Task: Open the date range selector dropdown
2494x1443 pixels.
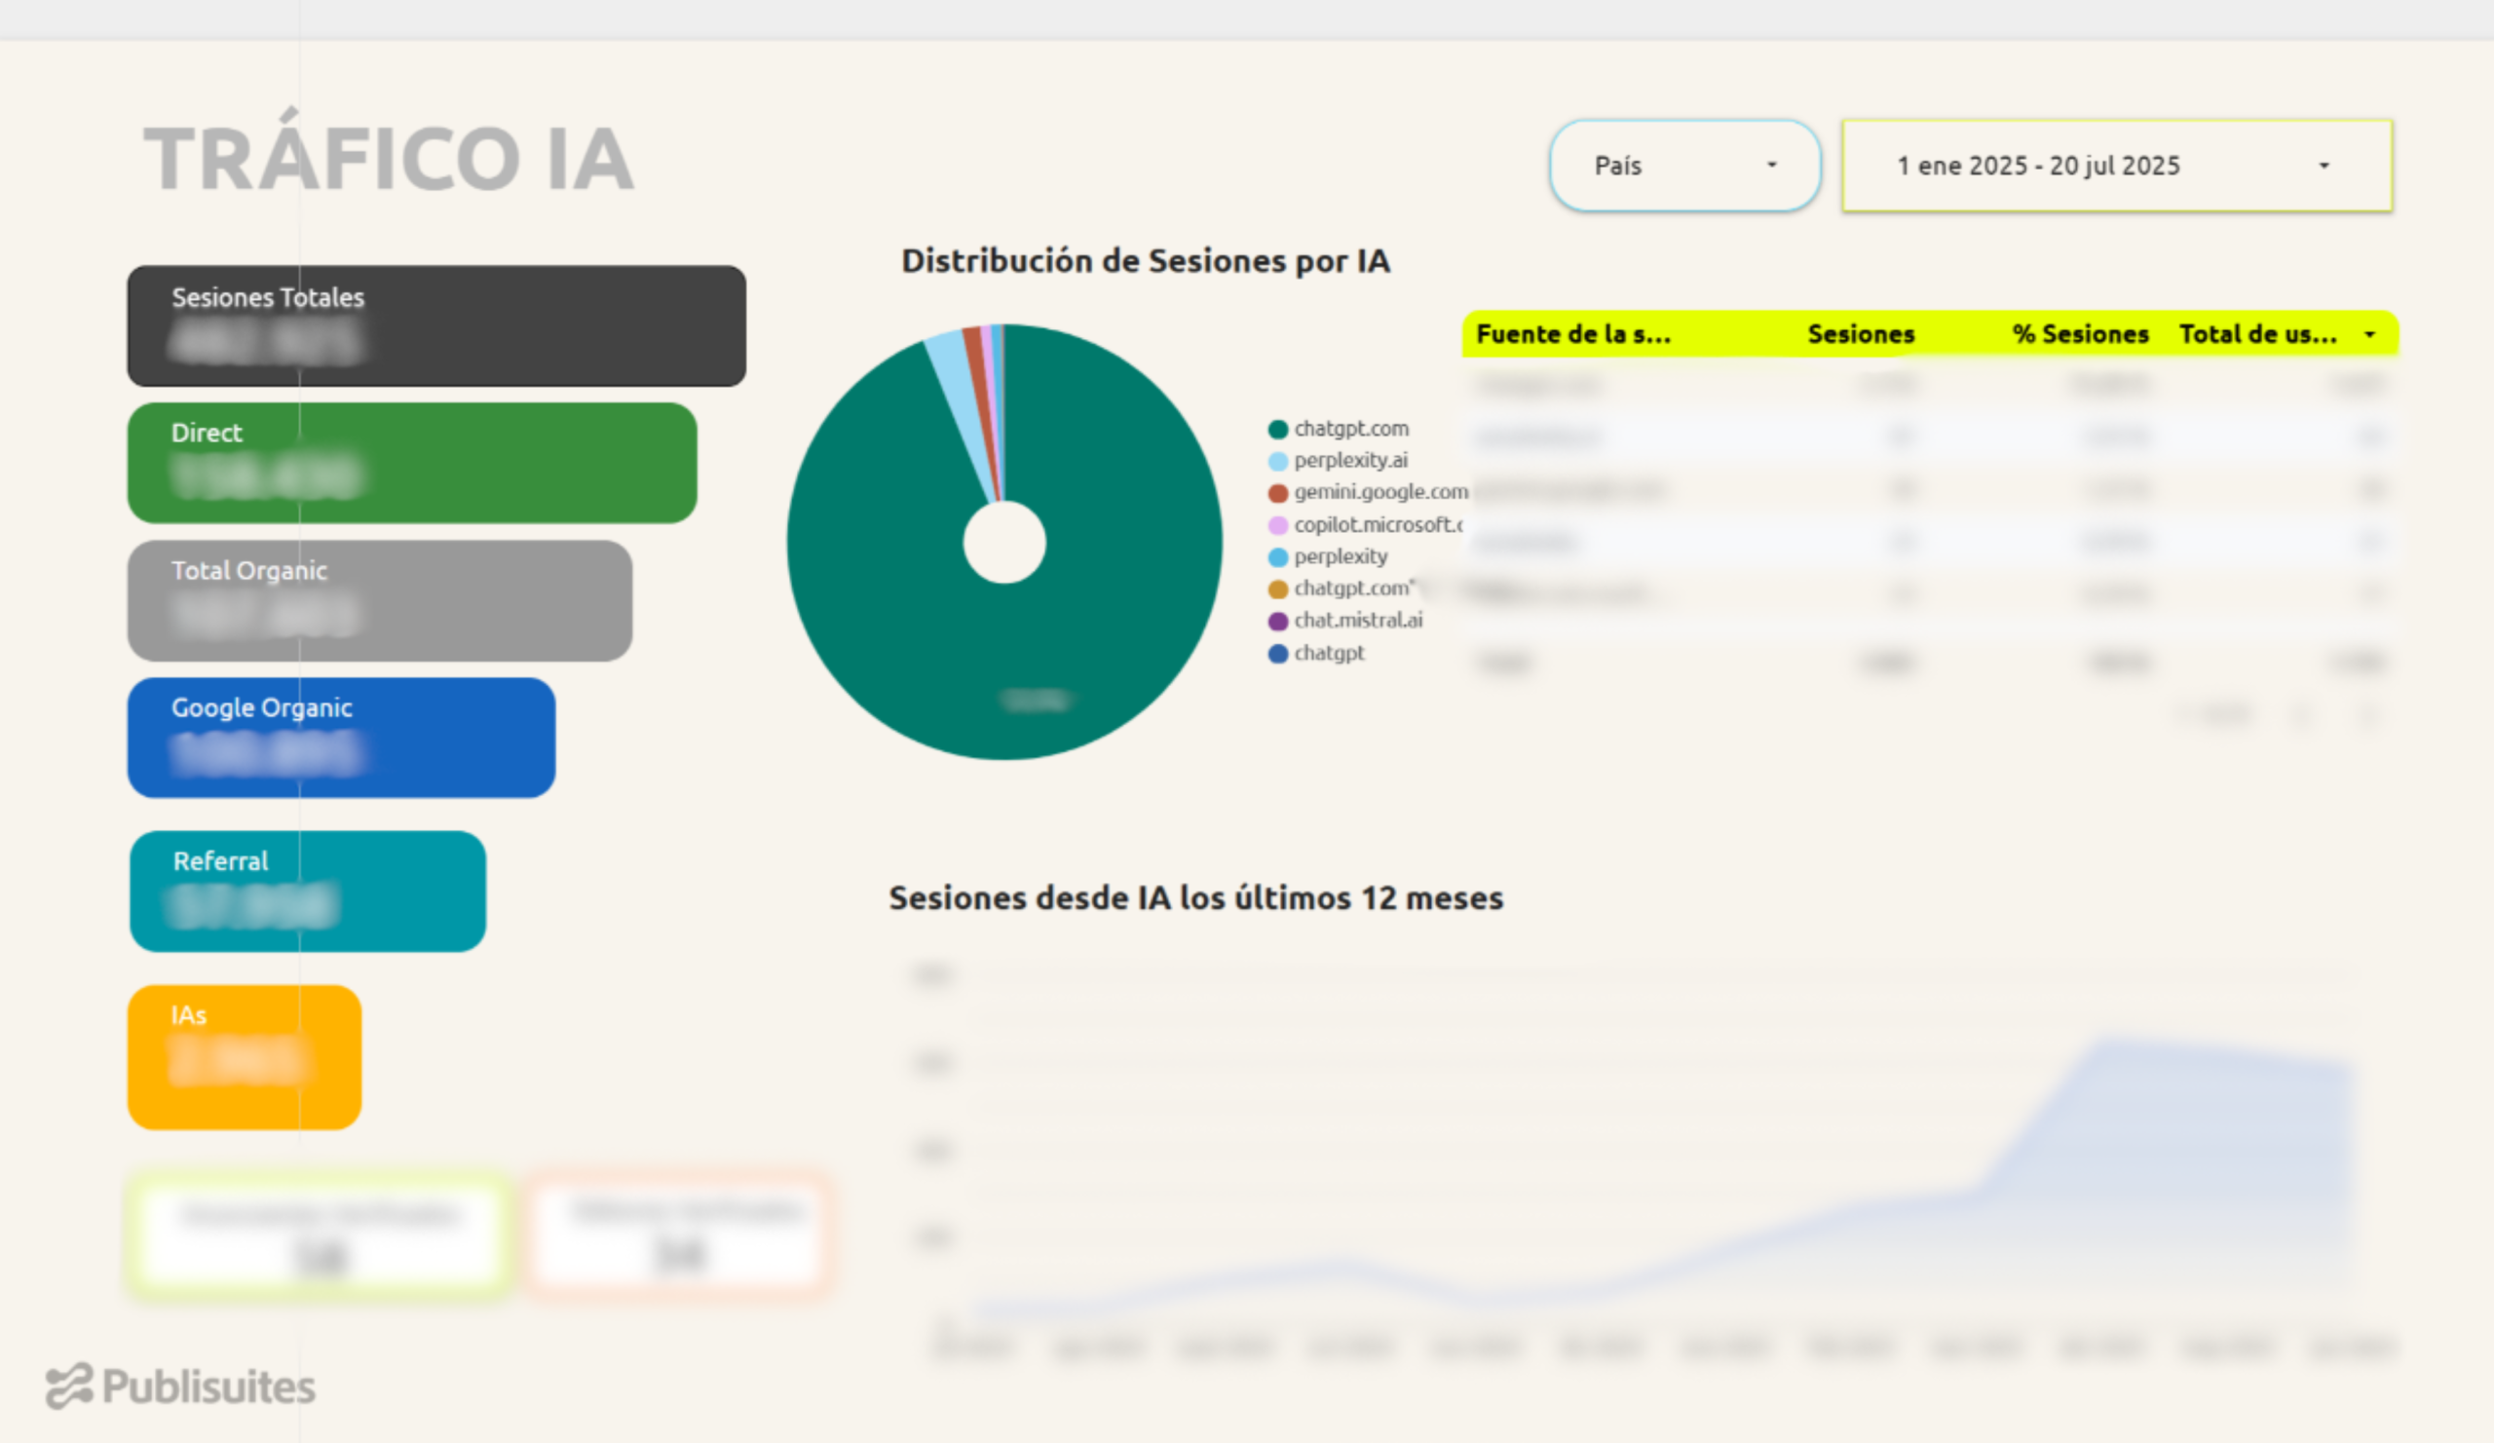Action: coord(2116,166)
